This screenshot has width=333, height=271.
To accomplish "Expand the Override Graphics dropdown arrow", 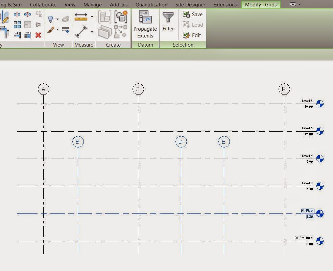I will click(x=57, y=30).
